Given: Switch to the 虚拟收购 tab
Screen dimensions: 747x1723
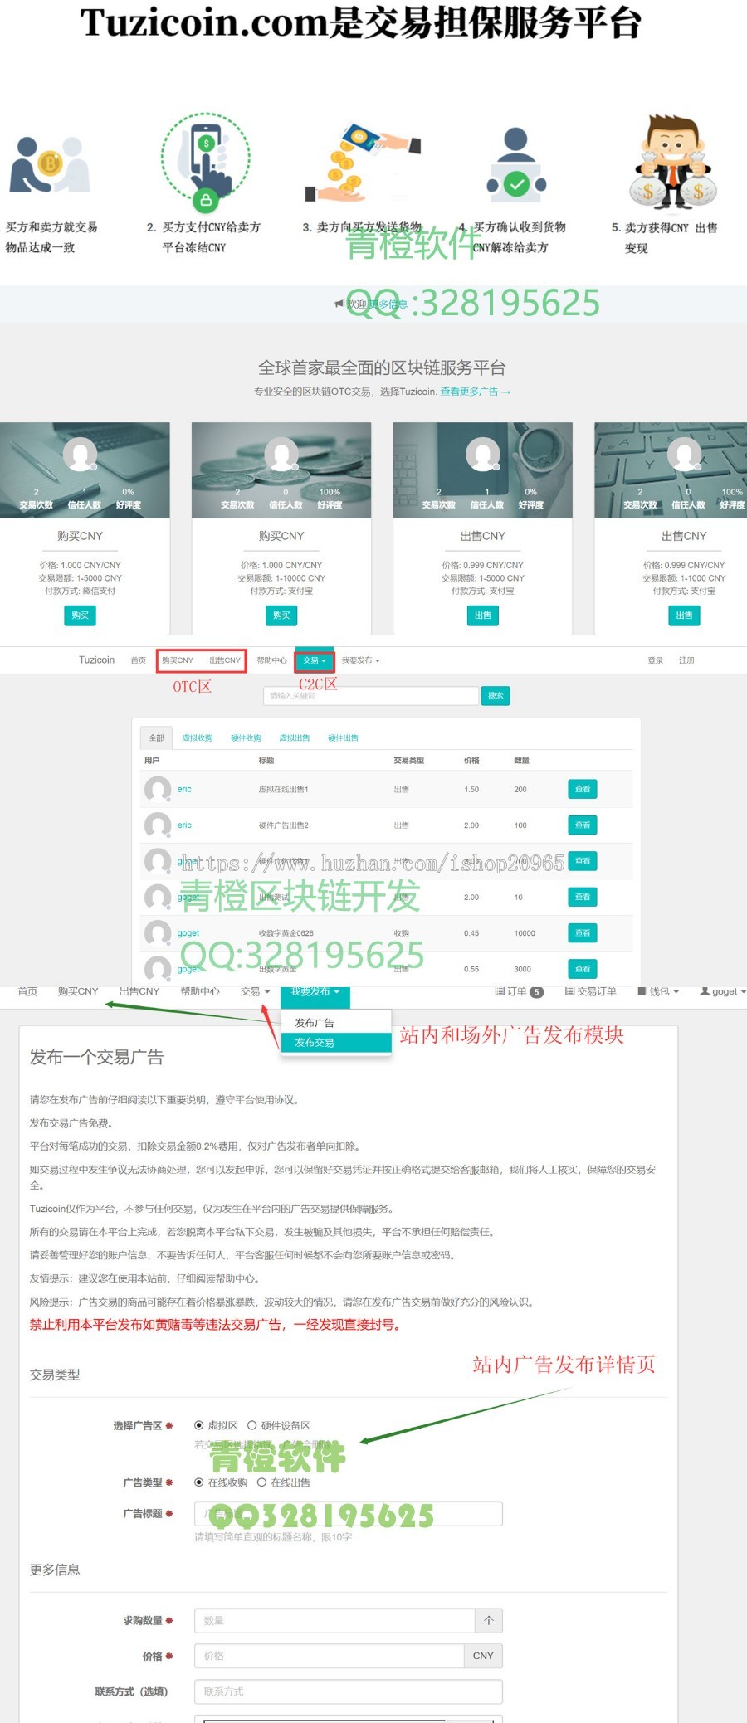Looking at the screenshot, I should [x=197, y=737].
